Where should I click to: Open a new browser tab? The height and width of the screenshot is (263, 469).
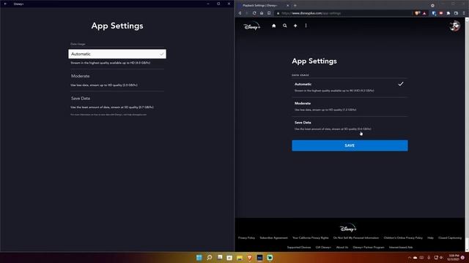295,5
